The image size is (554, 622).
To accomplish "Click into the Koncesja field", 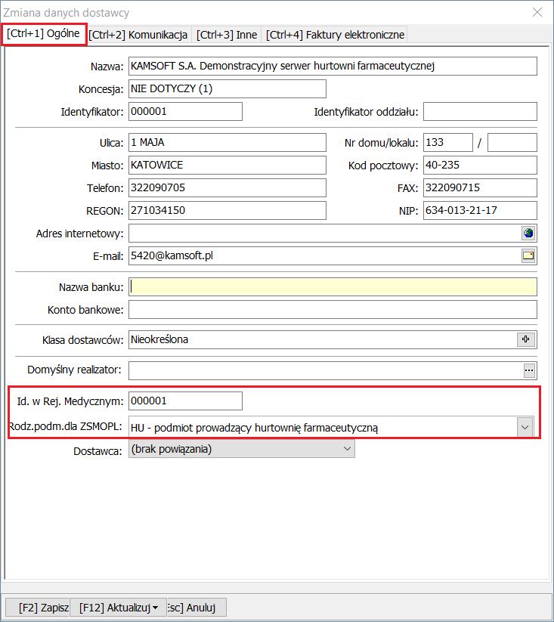I will click(x=227, y=88).
